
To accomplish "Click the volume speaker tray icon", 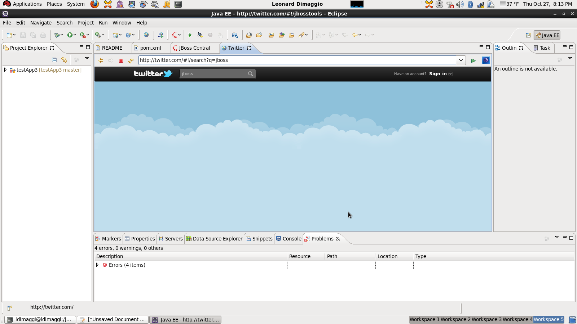I will (460, 4).
